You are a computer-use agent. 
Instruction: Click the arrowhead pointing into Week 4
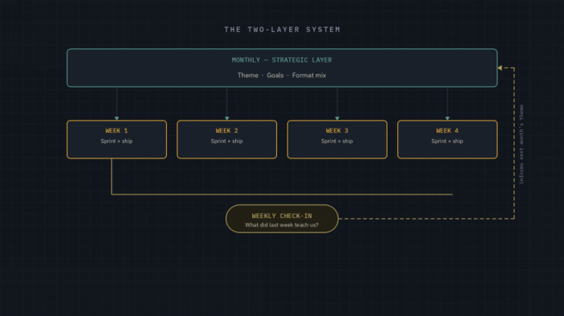click(x=447, y=118)
